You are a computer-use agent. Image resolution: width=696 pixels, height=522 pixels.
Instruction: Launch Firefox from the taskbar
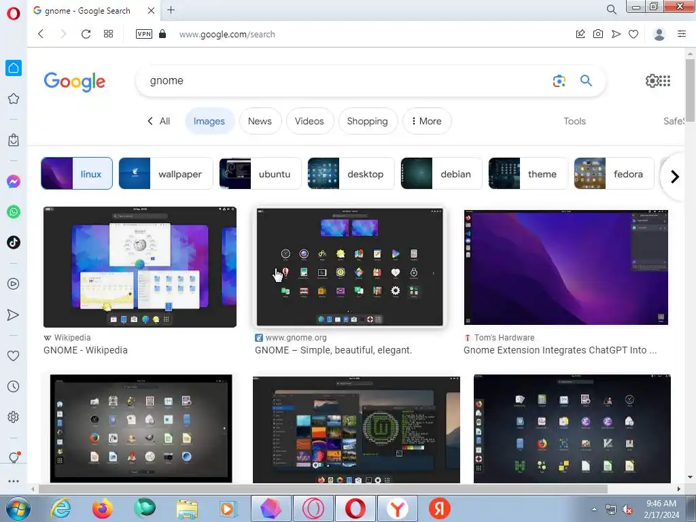(x=103, y=508)
